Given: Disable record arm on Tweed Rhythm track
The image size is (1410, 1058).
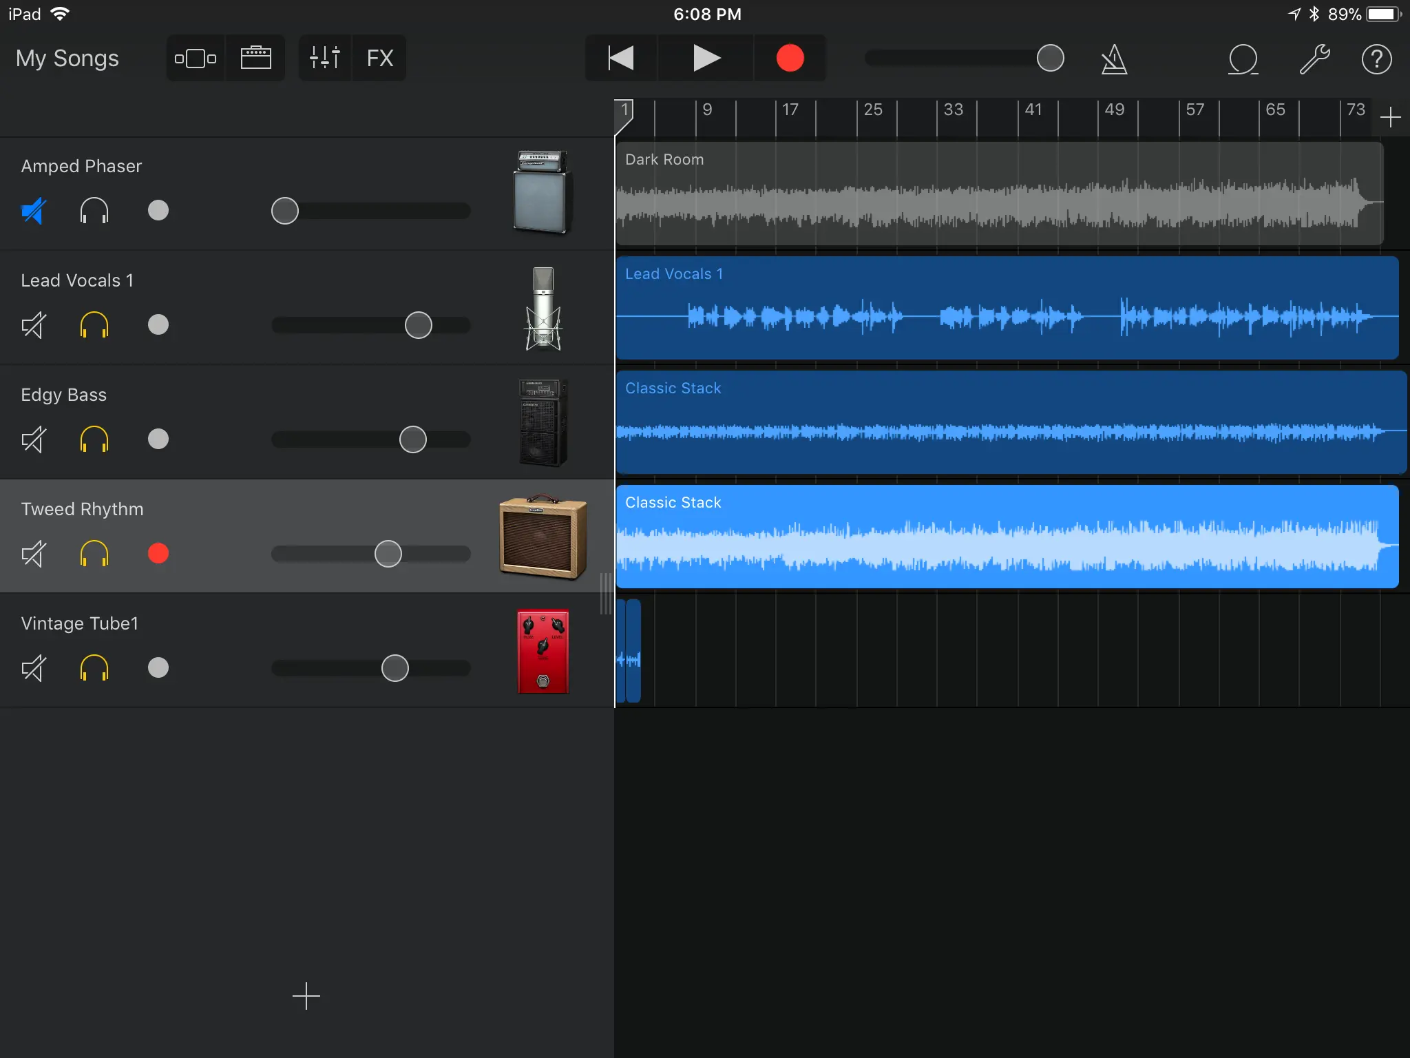Looking at the screenshot, I should tap(158, 553).
